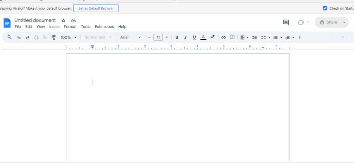This screenshot has width=354, height=163.
Task: Click the redo arrow icon
Action: 28,37
